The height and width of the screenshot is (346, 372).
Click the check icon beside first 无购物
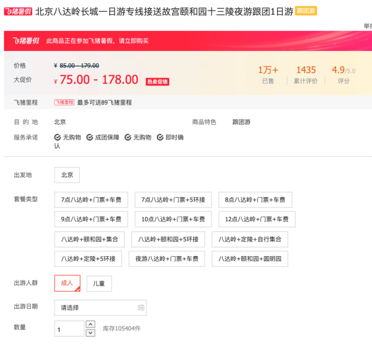click(x=58, y=137)
